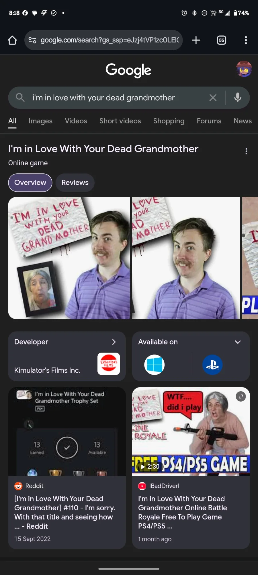Focus the Google search query field
This screenshot has height=575, width=258.
(103, 98)
